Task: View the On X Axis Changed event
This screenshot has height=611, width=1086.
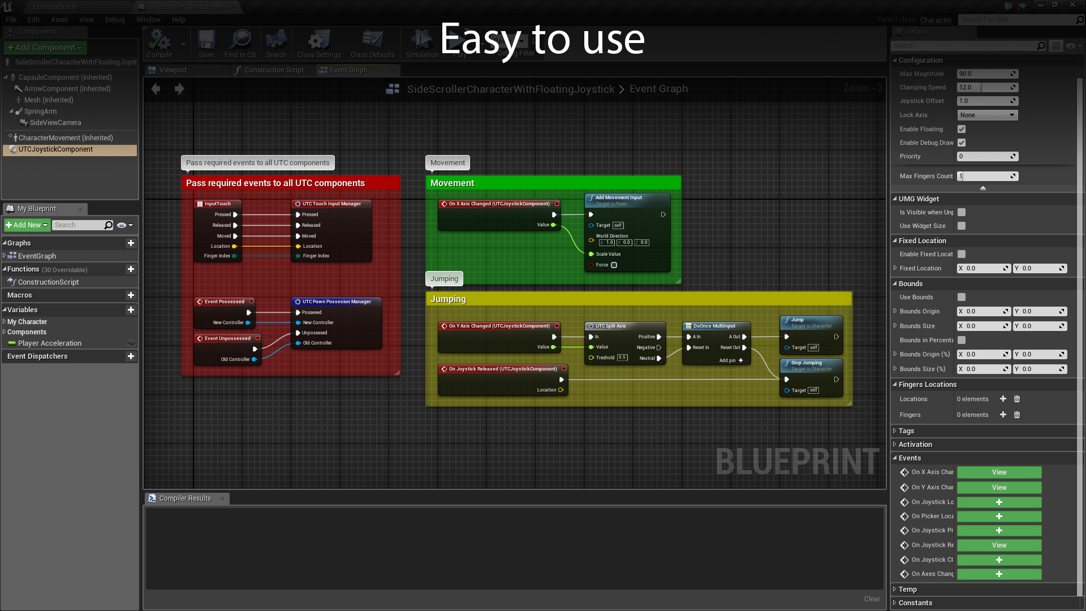Action: point(999,472)
